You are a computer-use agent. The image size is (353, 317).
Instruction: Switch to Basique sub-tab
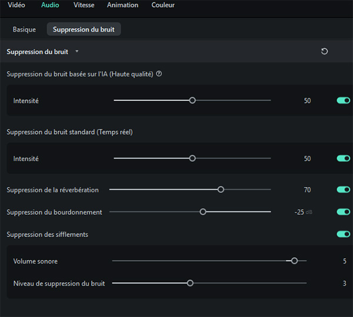coord(24,29)
